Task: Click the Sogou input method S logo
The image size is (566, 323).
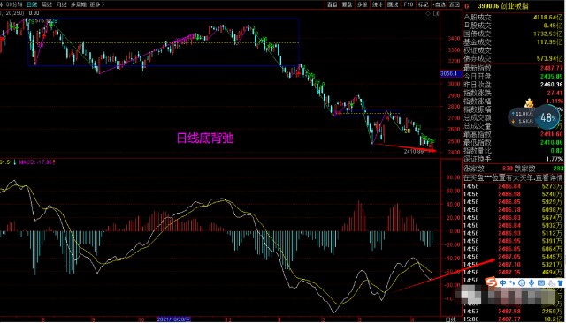Action: [x=491, y=282]
